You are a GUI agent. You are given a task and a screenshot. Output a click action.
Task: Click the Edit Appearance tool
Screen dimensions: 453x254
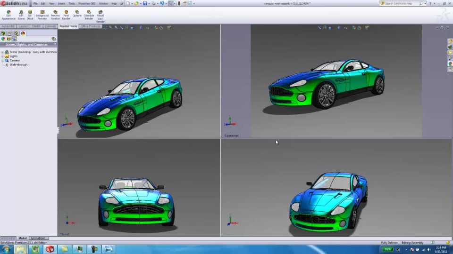point(8,15)
